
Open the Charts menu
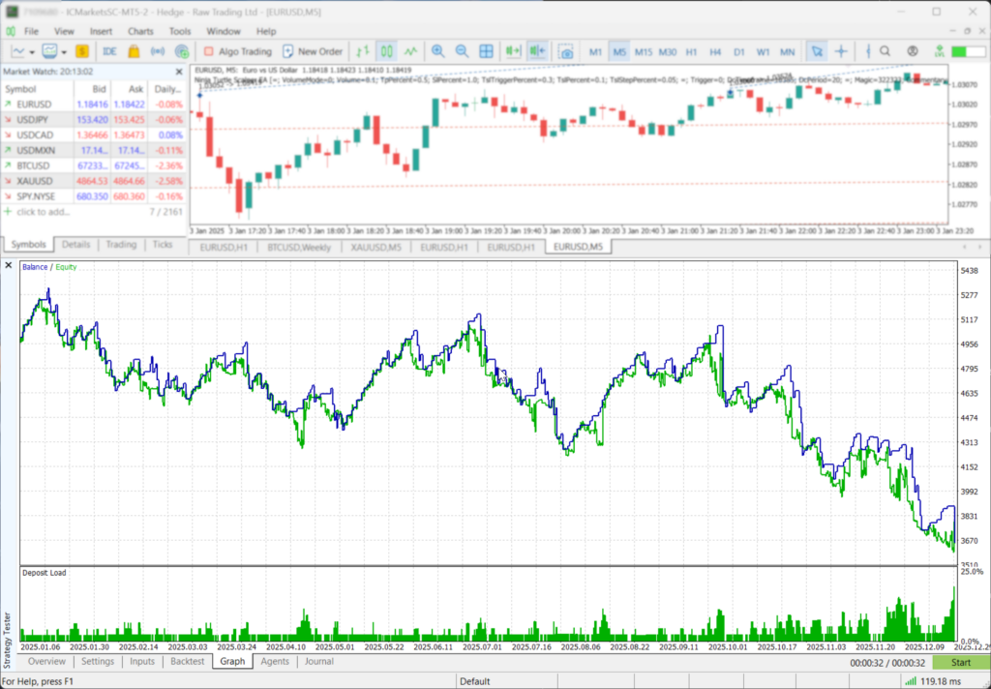tap(140, 30)
